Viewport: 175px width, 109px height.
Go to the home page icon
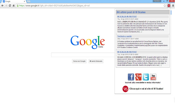(x=14, y=5)
